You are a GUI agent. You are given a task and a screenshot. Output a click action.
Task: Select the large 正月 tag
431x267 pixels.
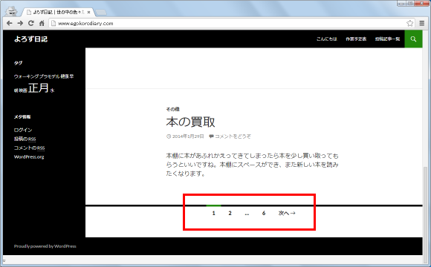39,88
